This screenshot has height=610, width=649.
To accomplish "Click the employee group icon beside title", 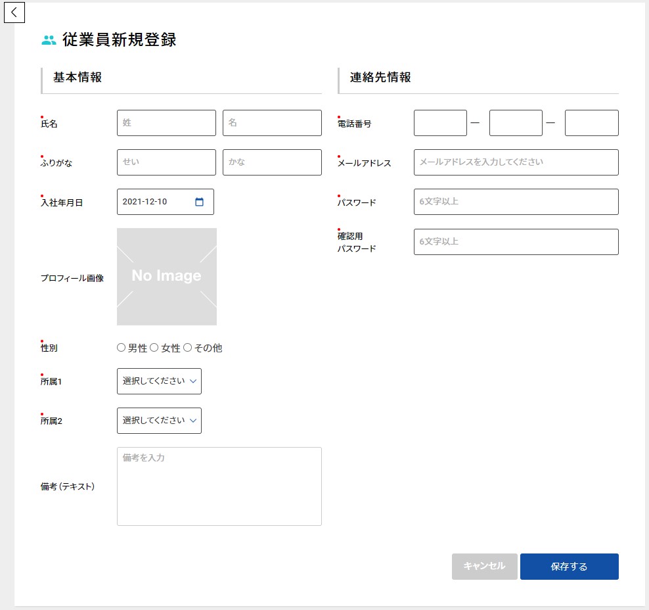I will (x=49, y=40).
